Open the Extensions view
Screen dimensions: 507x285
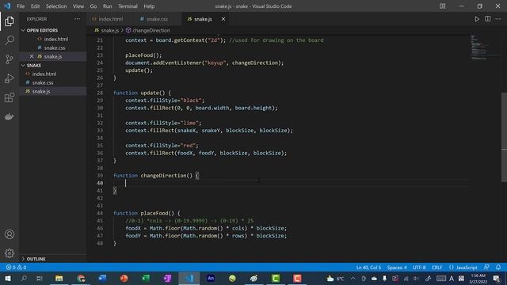point(10,97)
